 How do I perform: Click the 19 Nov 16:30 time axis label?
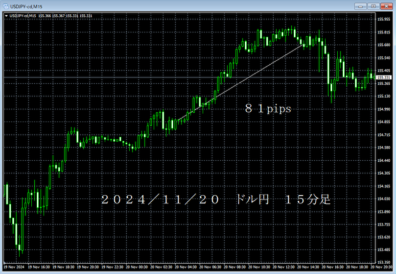(x=39, y=267)
